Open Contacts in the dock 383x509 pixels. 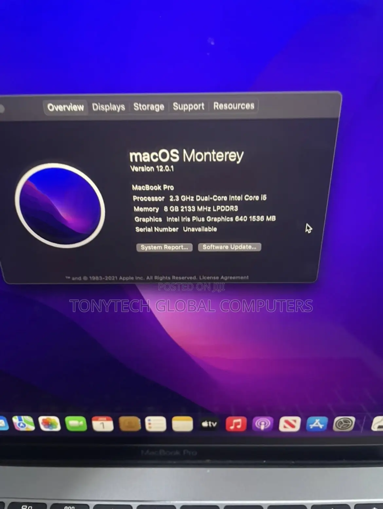tap(130, 424)
